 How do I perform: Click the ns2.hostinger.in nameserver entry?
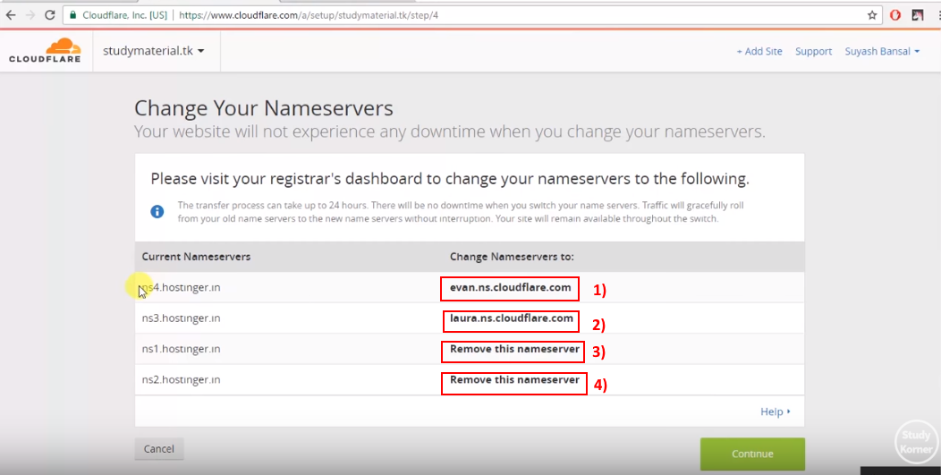point(182,379)
